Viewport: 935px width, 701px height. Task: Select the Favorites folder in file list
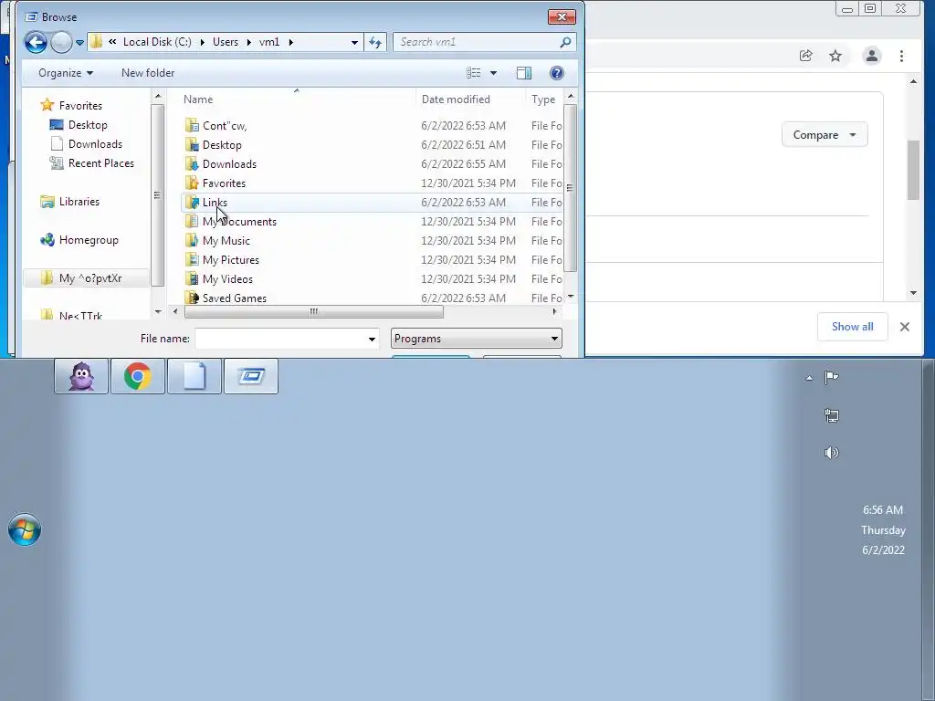[225, 183]
